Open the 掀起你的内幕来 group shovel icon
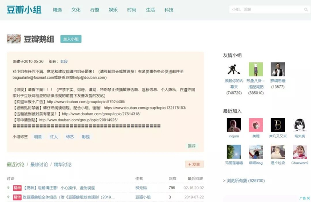Screen dimensions: 311x202 tap(234, 69)
